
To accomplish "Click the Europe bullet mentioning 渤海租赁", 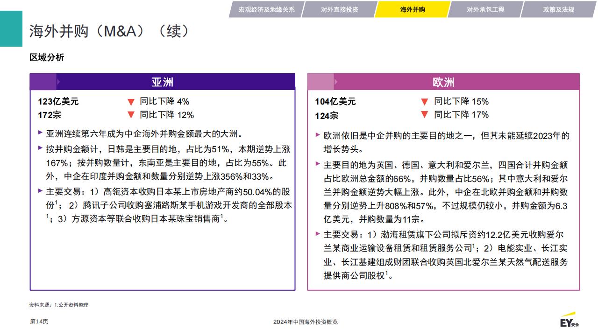I will [x=446, y=255].
